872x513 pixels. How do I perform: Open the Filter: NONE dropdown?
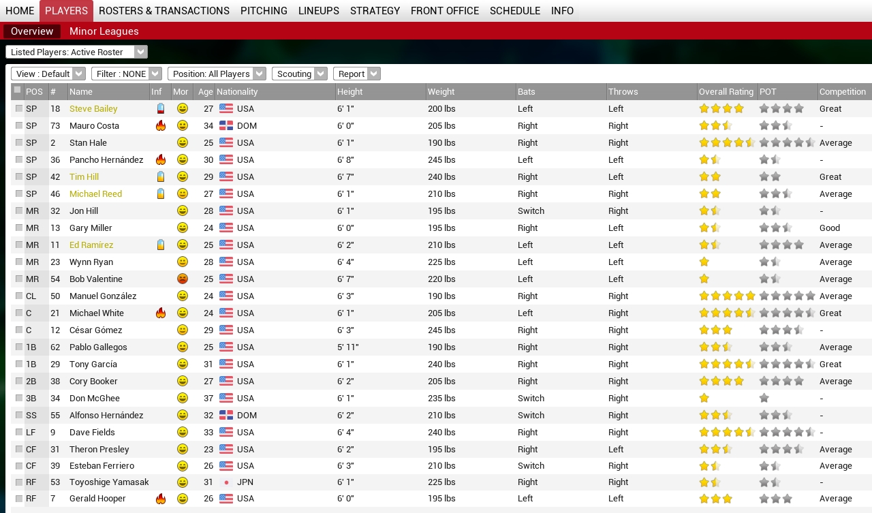point(127,74)
